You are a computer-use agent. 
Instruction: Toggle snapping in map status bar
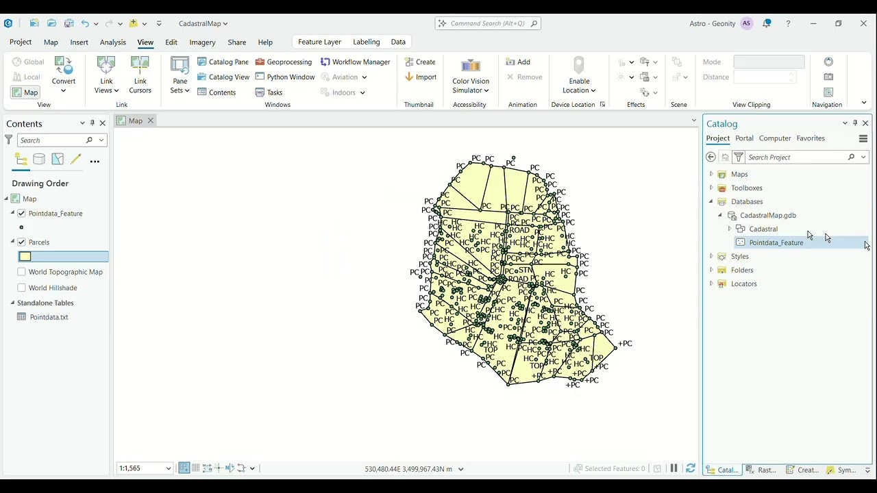pyautogui.click(x=184, y=468)
